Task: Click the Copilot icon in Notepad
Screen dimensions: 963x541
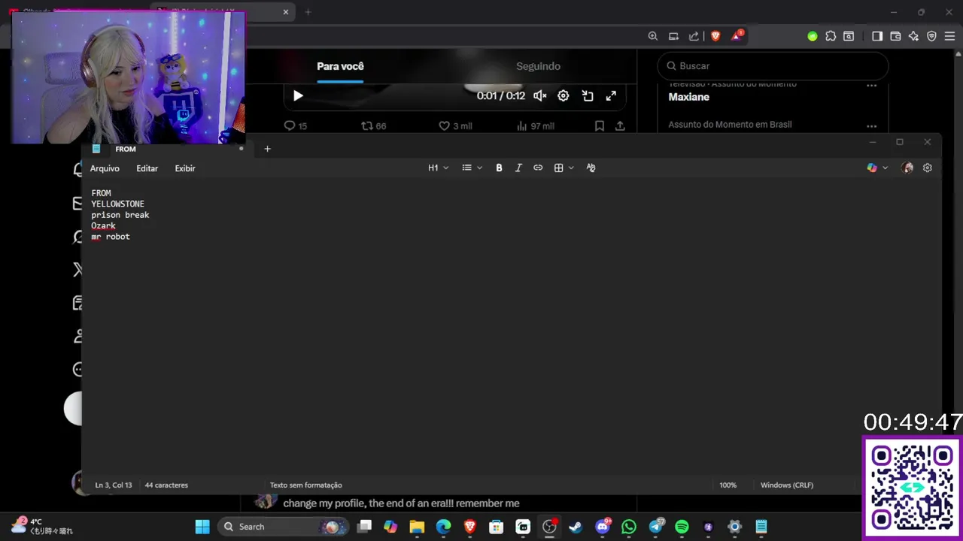Action: click(872, 168)
